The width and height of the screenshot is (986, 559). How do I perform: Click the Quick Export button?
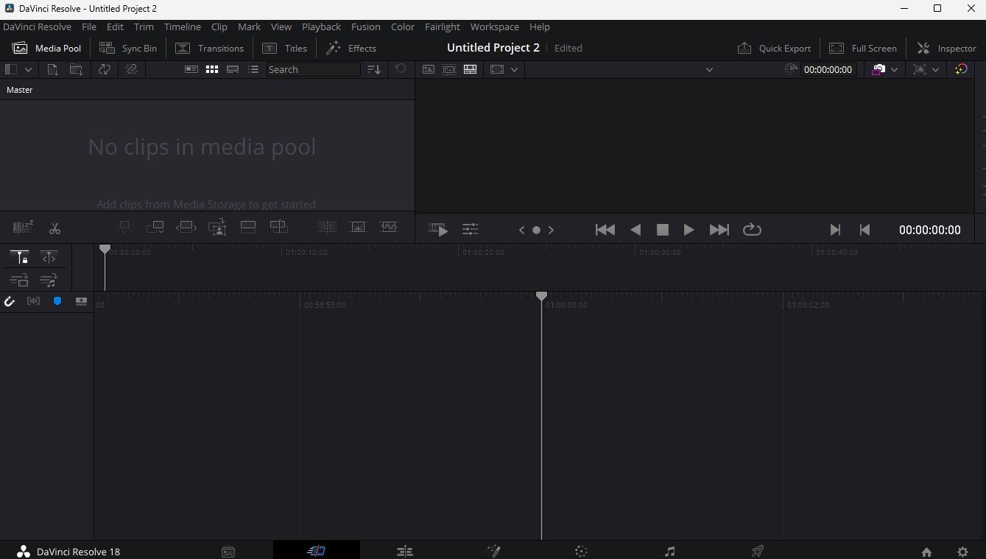774,48
